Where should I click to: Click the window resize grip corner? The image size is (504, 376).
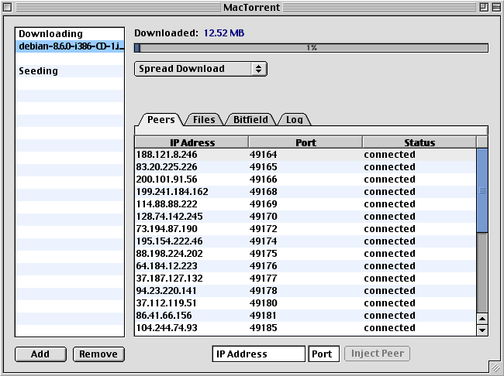(495, 367)
